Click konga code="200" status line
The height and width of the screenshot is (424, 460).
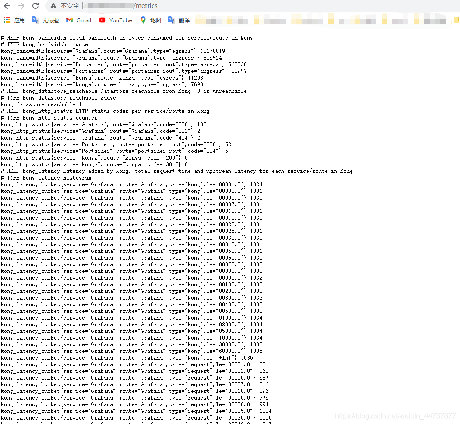pyautogui.click(x=94, y=158)
